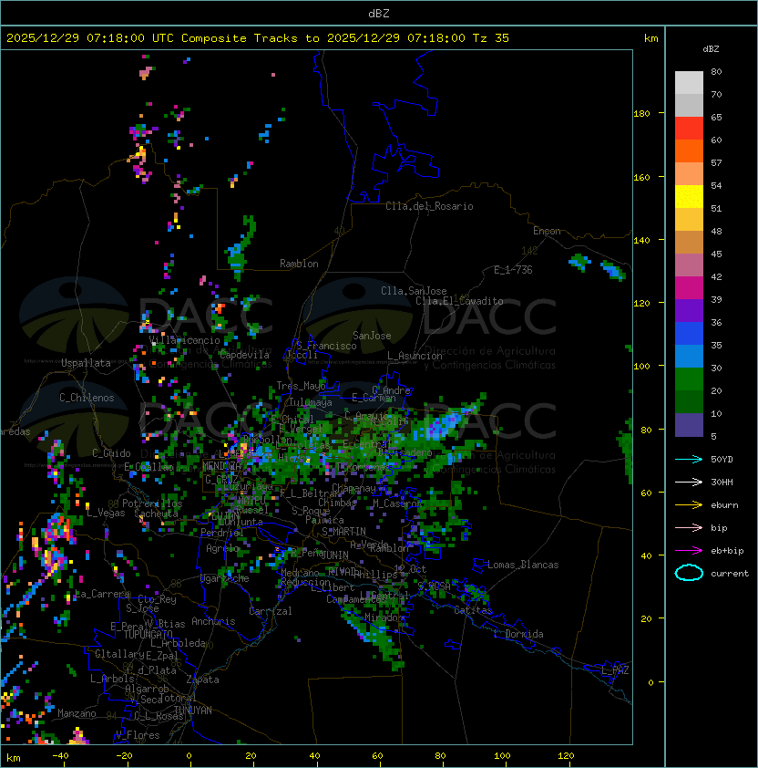Click the Clla.del_Rosario label
This screenshot has height=768, width=758.
point(429,206)
